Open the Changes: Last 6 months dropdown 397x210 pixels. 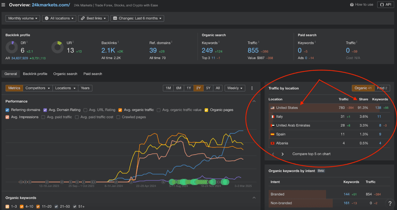click(137, 18)
